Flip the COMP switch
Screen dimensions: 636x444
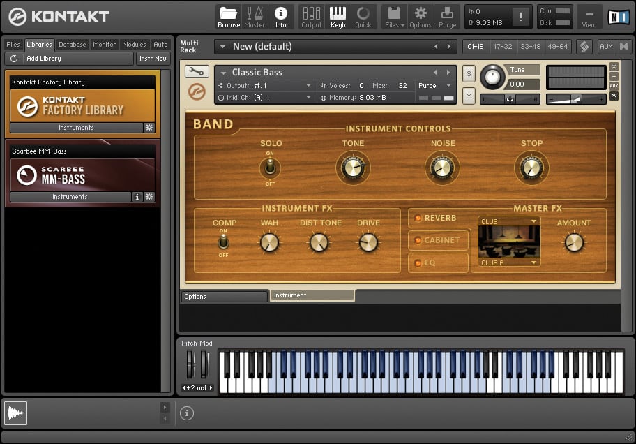point(223,242)
